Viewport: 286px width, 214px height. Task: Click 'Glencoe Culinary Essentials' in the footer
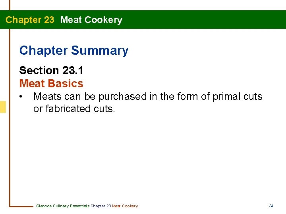click(63, 206)
